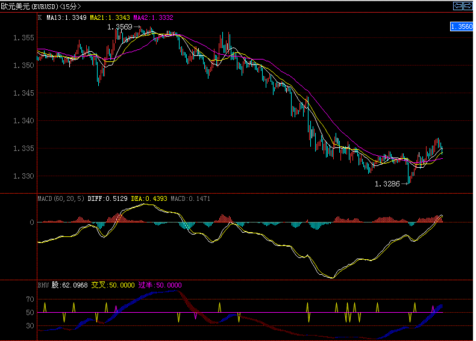The height and width of the screenshot is (341, 476).
Task: Click the 1.345 price axis label
Action: click(x=23, y=93)
